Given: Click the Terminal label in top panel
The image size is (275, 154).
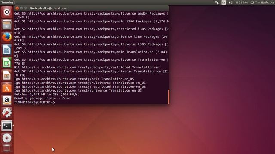Looking at the screenshot, I should (8, 3).
